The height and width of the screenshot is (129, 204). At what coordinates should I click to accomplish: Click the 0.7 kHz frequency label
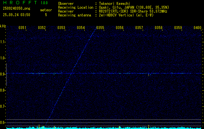click(2, 106)
